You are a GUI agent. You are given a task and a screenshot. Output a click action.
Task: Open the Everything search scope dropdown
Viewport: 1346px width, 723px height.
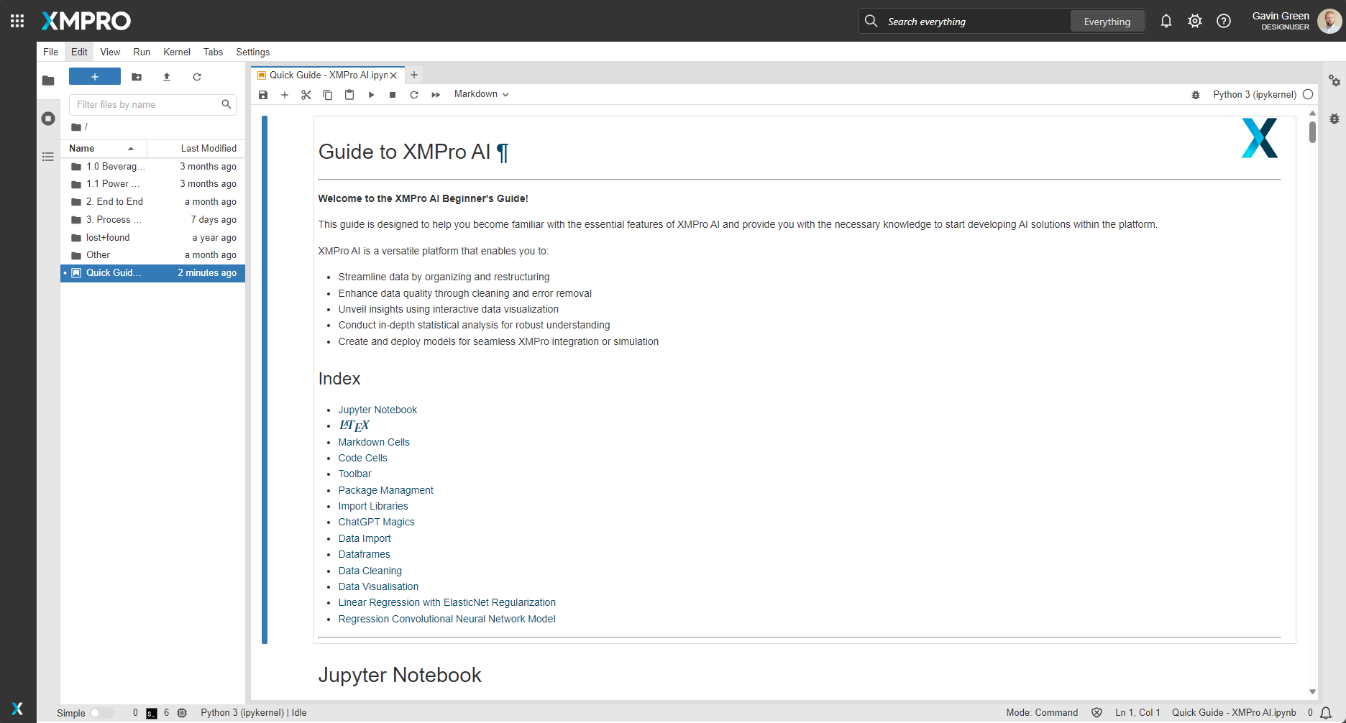tap(1107, 22)
